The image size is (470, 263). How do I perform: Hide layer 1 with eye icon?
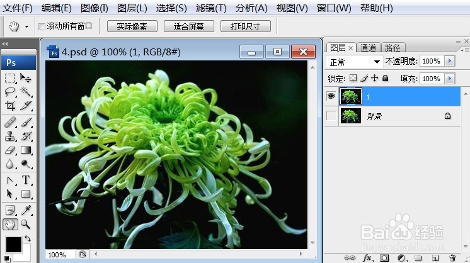click(331, 96)
